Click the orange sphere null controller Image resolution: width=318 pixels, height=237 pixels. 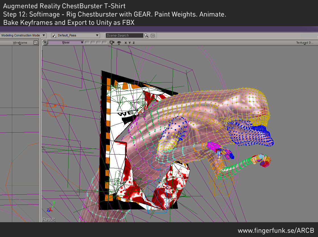(55, 105)
